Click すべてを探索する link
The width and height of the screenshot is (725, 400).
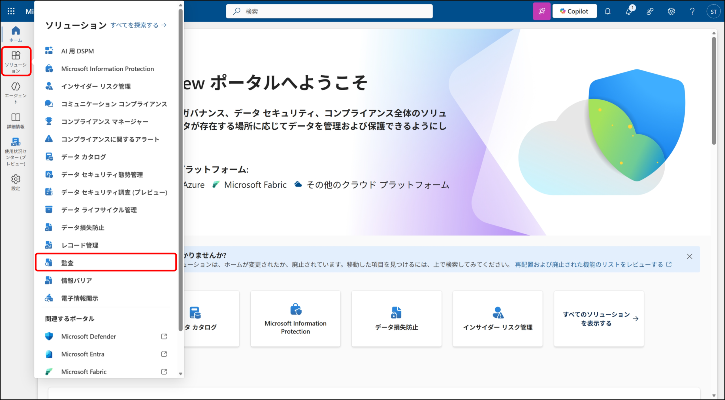click(x=138, y=25)
